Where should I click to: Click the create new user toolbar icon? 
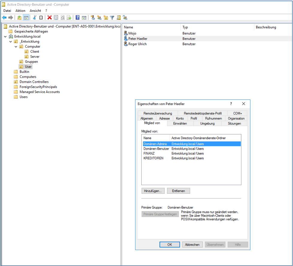[x=93, y=18]
